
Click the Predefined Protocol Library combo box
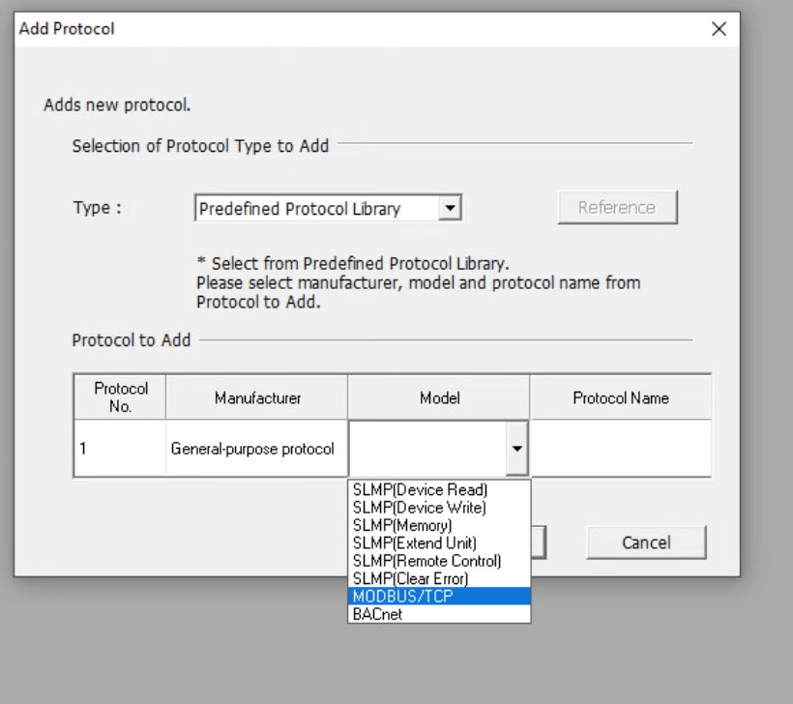point(328,208)
